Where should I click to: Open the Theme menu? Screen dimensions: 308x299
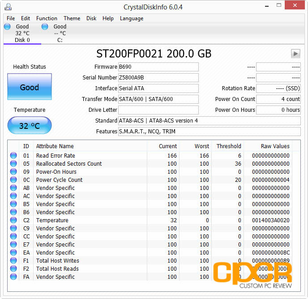(x=72, y=18)
